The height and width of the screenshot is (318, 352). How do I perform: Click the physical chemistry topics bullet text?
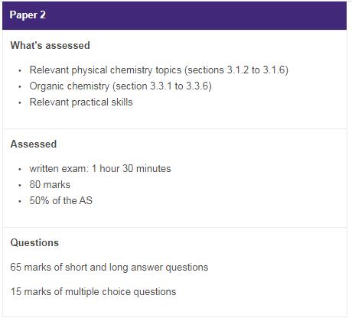158,70
